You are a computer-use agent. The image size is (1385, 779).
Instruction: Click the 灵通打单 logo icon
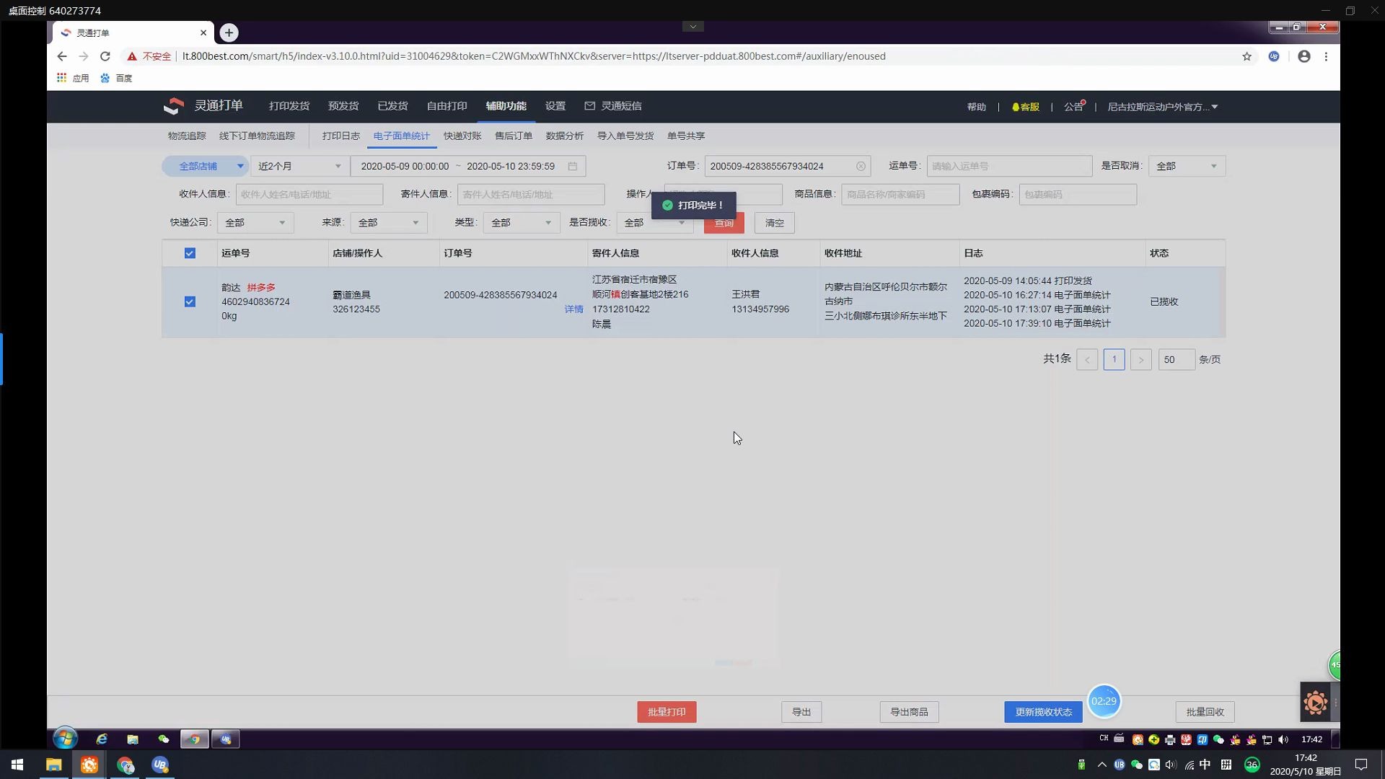pyautogui.click(x=173, y=106)
